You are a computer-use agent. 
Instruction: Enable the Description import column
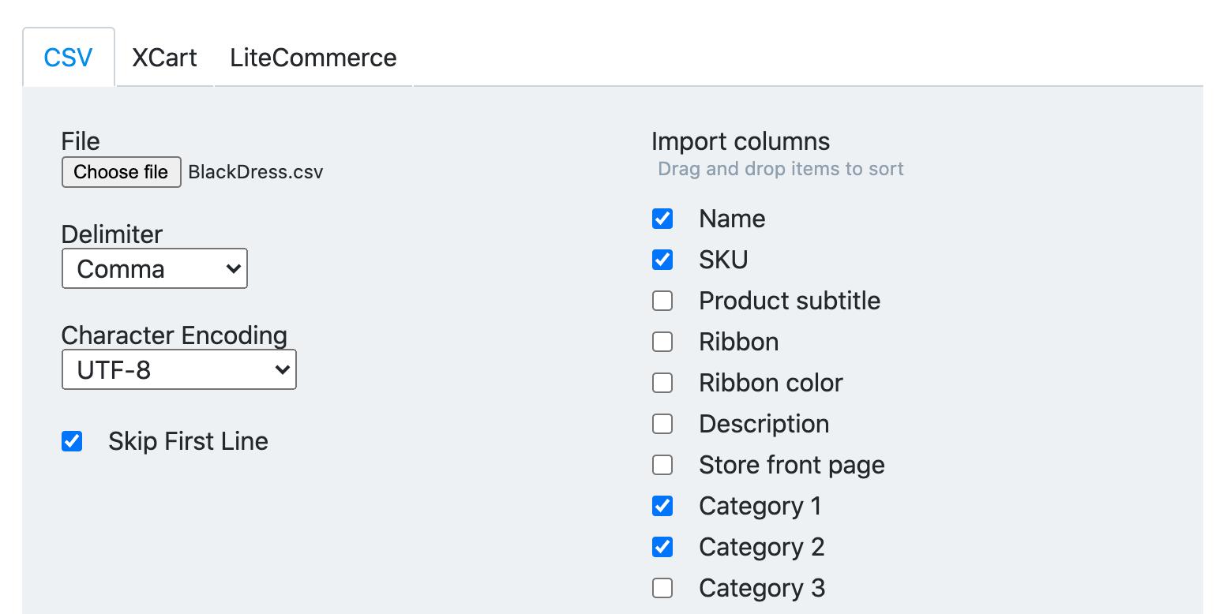coord(662,424)
